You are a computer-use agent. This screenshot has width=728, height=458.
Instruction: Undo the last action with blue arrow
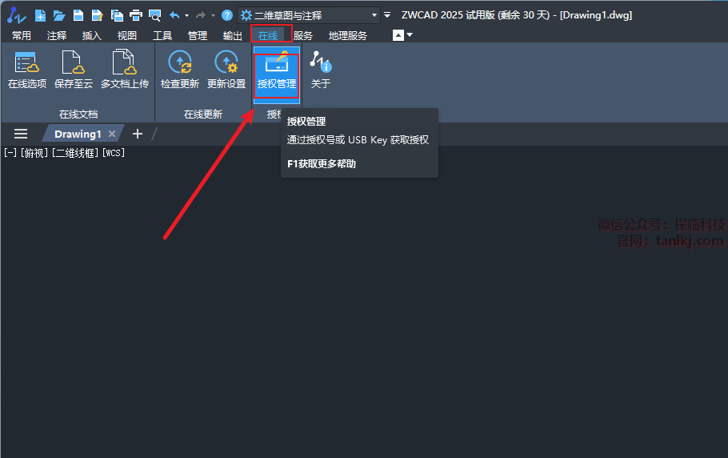tap(174, 15)
